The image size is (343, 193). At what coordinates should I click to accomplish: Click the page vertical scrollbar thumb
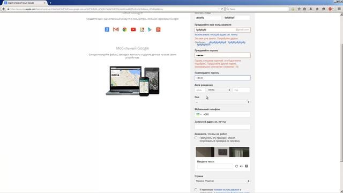[x=341, y=102]
